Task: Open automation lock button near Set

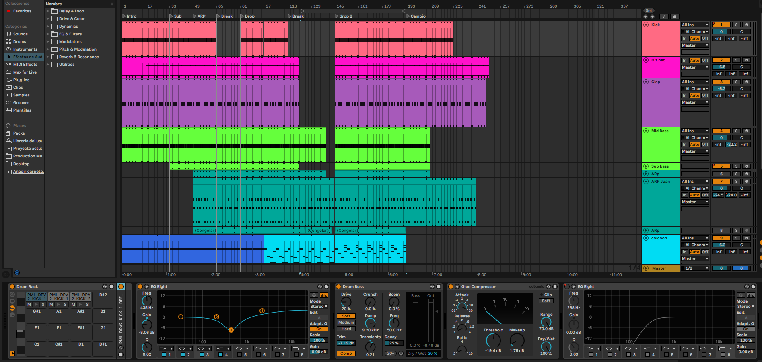Action: (x=675, y=16)
